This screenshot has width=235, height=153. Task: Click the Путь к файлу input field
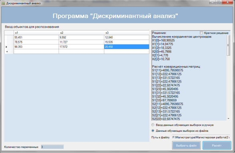(x=201, y=137)
